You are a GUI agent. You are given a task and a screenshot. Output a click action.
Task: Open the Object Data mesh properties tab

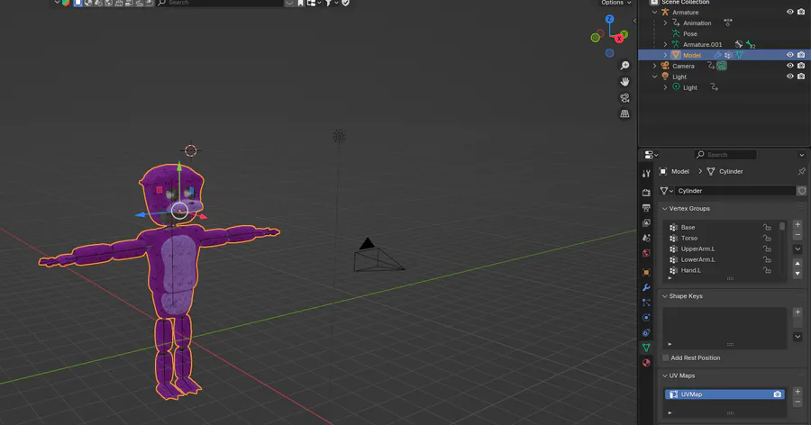646,348
